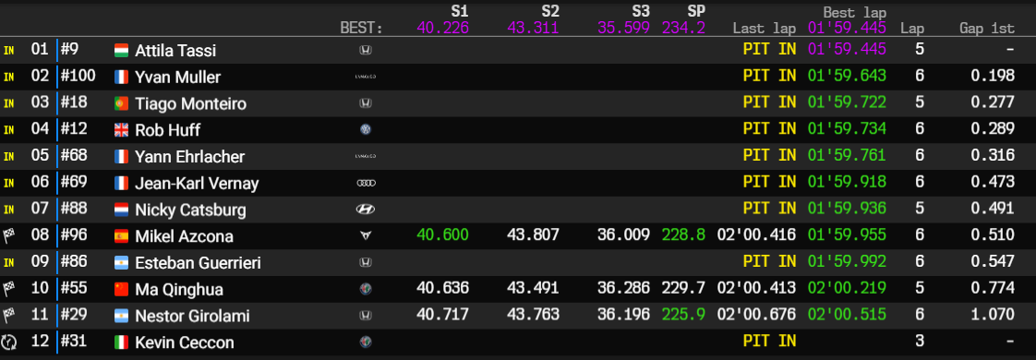Click car number #100

78,76
